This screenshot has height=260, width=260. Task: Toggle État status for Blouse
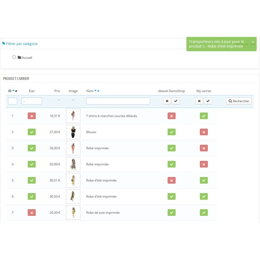[x=32, y=132]
